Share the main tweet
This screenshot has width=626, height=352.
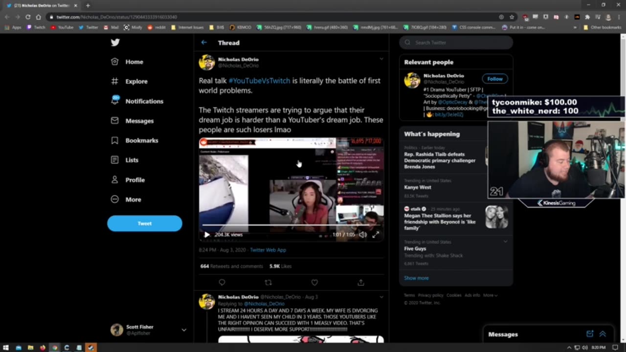tap(361, 283)
